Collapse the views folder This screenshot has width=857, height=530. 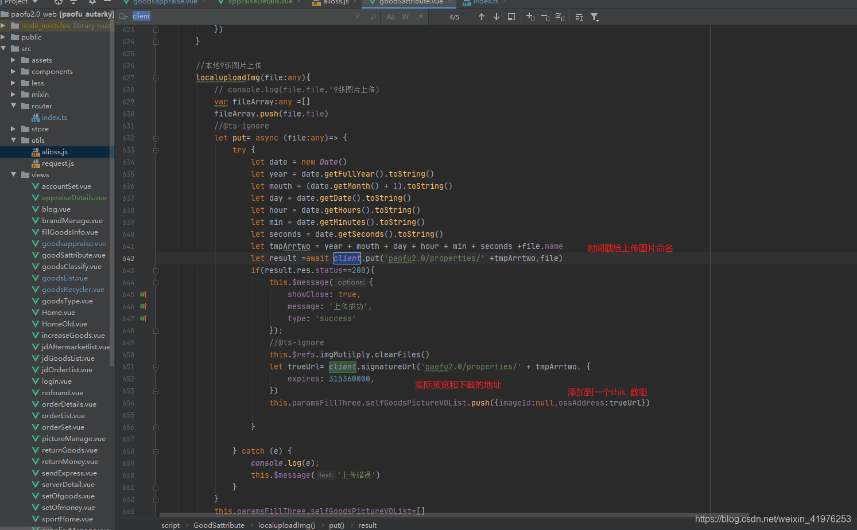[13, 174]
